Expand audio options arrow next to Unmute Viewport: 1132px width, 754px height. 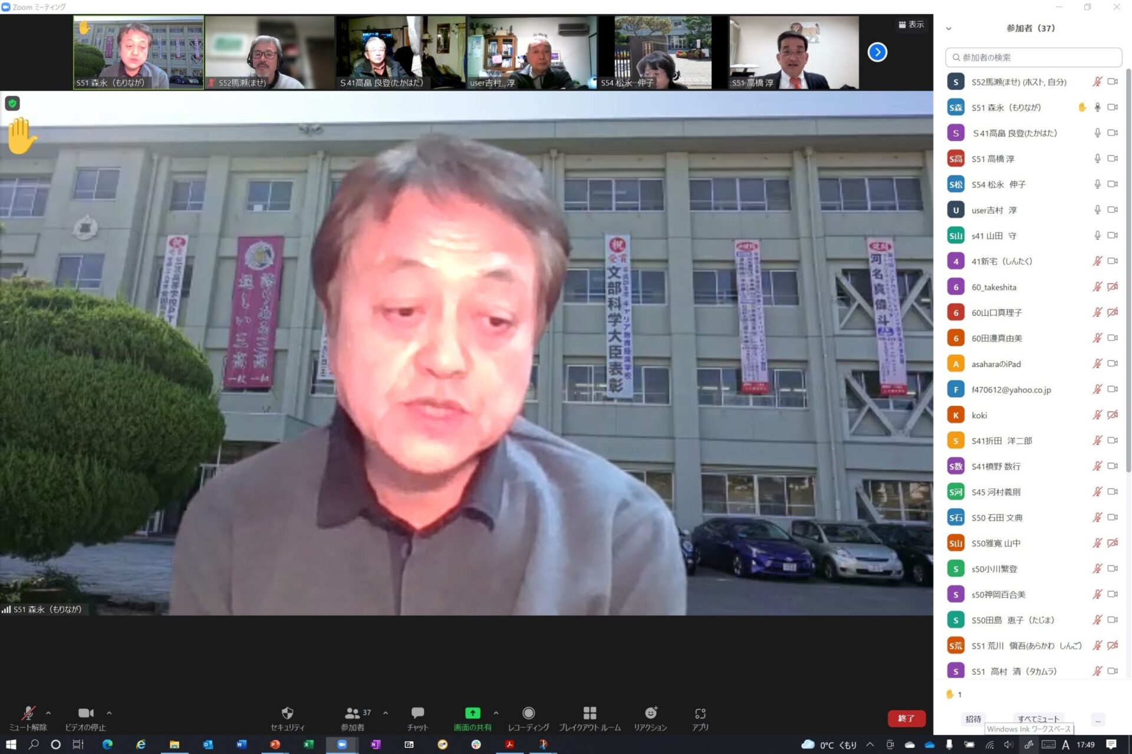pos(48,713)
